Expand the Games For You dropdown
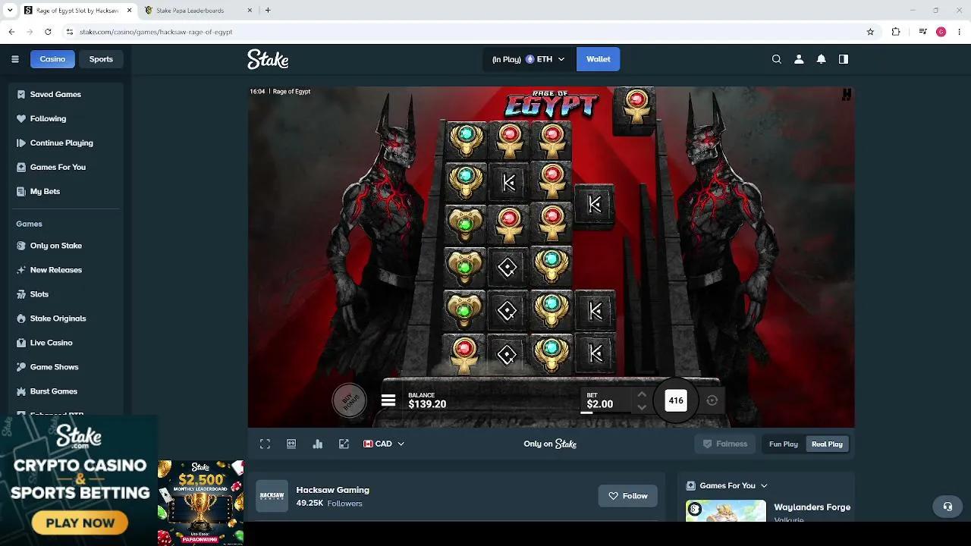 click(x=727, y=485)
